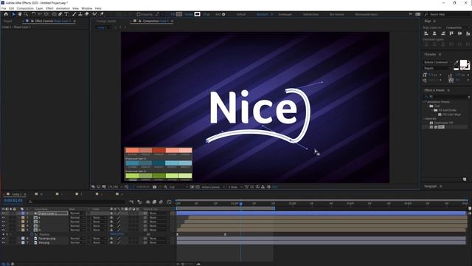Click the current time indicator playhead
The height and width of the screenshot is (266, 472).
point(240,204)
